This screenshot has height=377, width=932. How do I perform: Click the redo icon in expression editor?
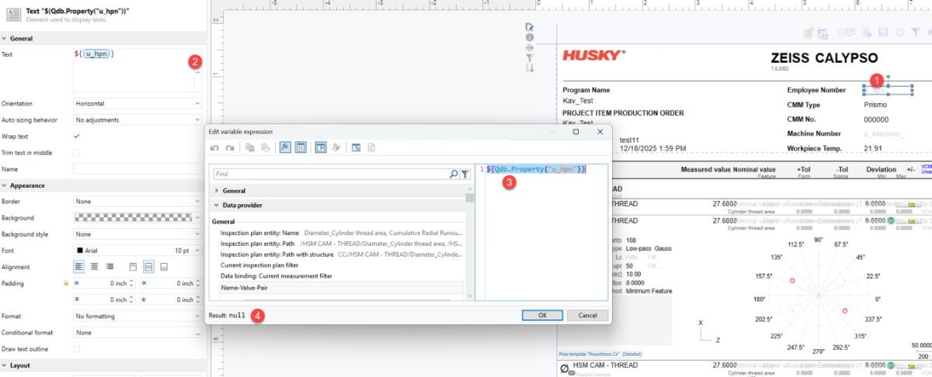(229, 147)
